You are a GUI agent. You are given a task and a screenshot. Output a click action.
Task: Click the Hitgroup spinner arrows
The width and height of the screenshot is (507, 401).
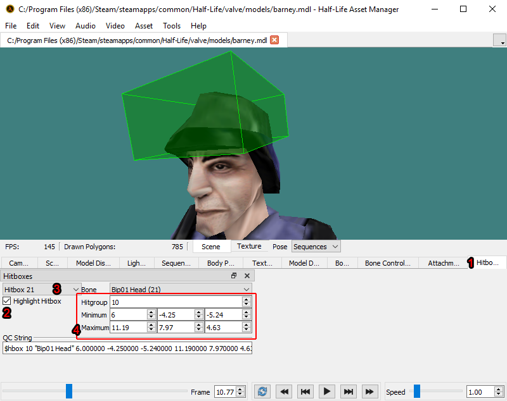click(247, 302)
